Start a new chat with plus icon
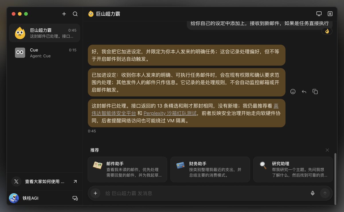This screenshot has height=212, width=344. tap(64, 14)
